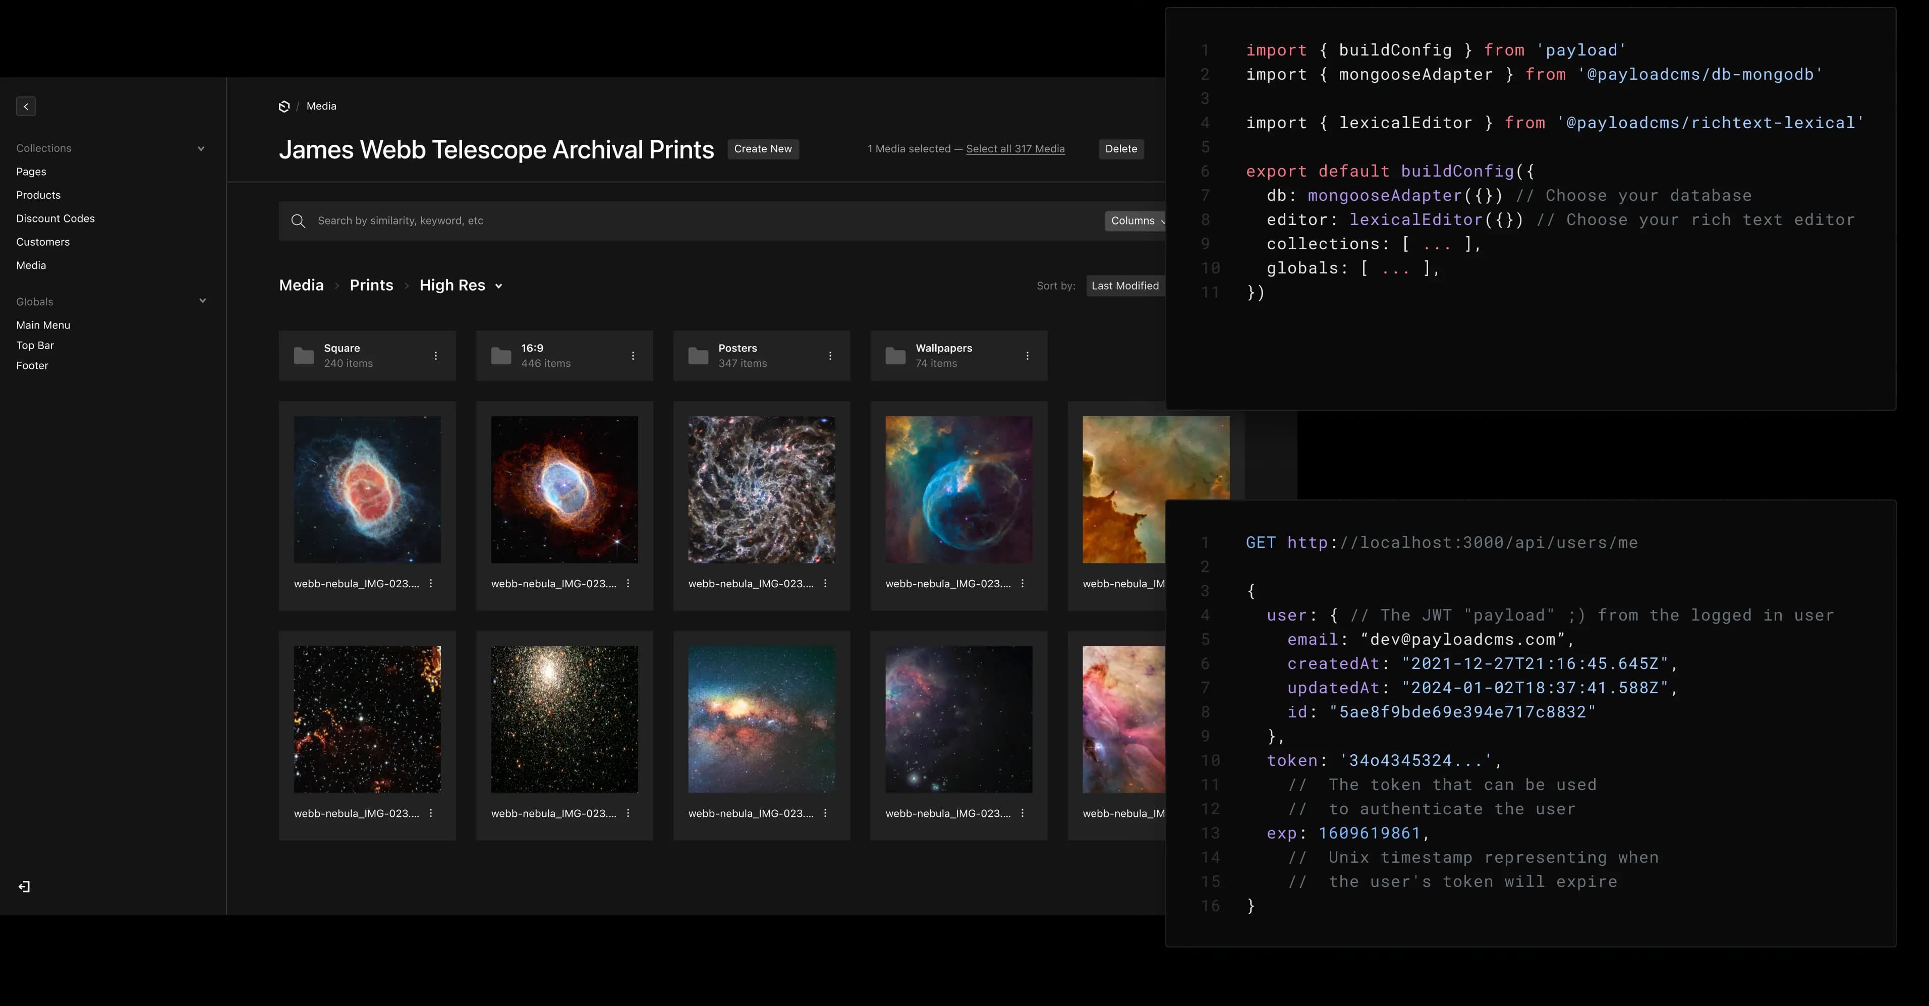This screenshot has height=1006, width=1929.
Task: Collapse the sidebar with the back arrow
Action: tap(26, 106)
